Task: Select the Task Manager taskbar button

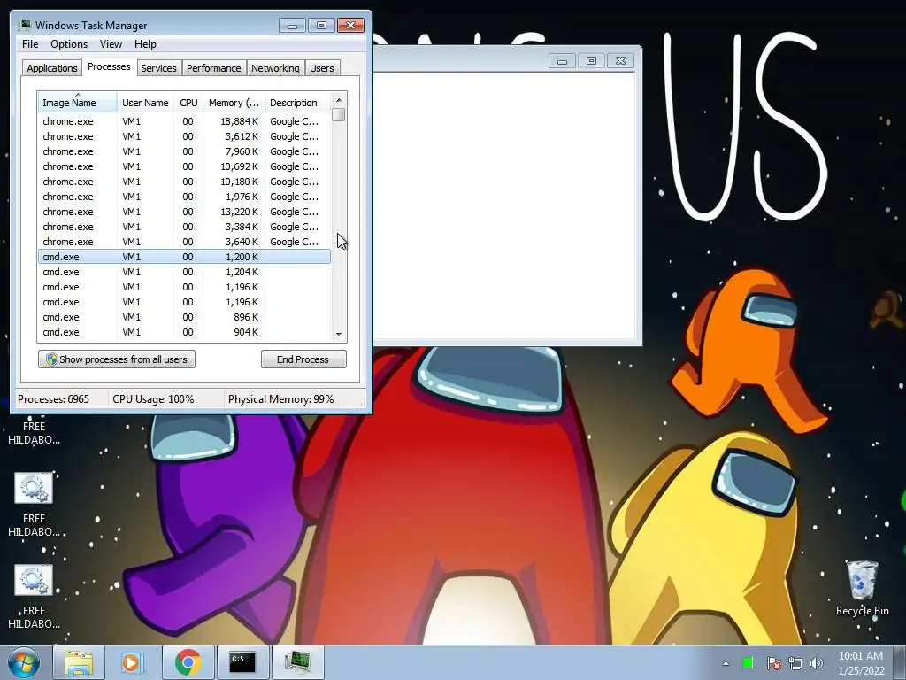Action: coord(297,662)
